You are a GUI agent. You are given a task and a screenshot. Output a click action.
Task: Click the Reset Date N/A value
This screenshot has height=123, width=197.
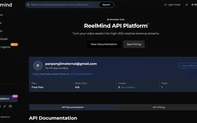point(77,87)
